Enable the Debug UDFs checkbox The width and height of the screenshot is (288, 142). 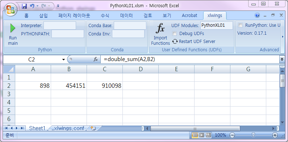point(174,34)
